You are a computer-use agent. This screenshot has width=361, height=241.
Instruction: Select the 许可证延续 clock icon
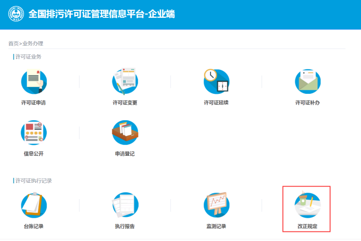(216, 81)
